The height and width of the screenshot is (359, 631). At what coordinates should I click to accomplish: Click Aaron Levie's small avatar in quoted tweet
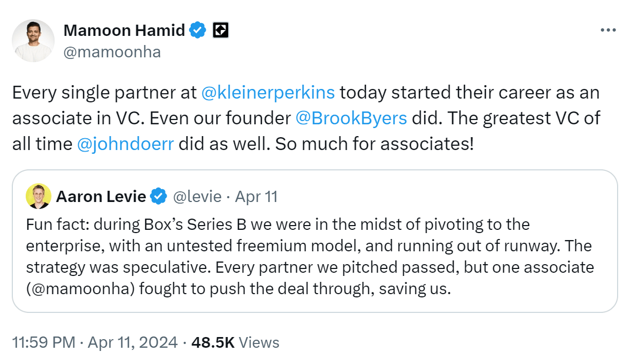coord(38,196)
